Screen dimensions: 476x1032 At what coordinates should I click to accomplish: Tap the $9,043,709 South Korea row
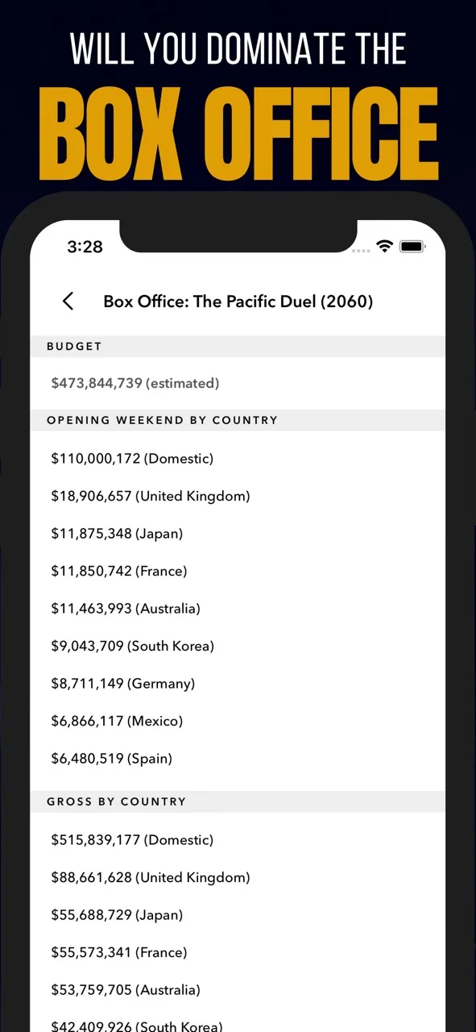[238, 646]
